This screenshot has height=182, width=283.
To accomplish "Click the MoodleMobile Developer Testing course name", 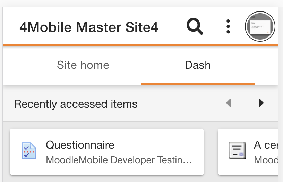I will [119, 160].
